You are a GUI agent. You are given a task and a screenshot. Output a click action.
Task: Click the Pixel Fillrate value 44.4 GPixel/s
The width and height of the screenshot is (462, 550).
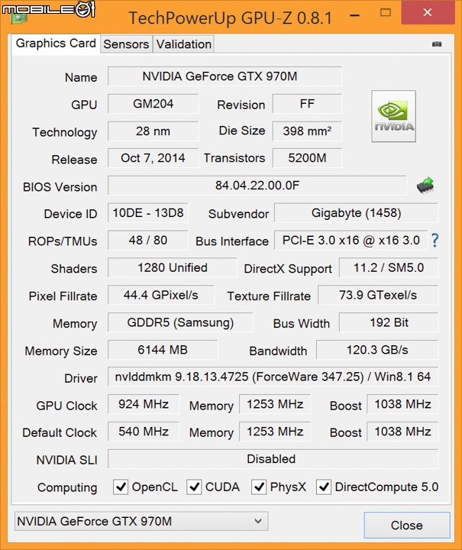click(161, 295)
